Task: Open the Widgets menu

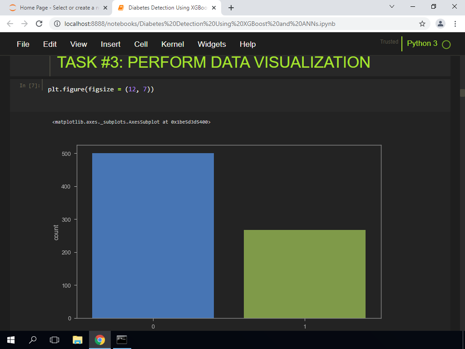Action: (x=212, y=44)
